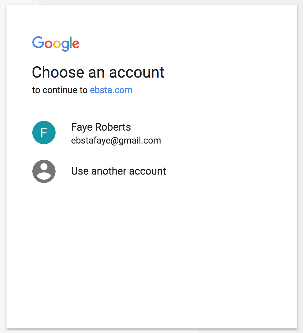The height and width of the screenshot is (333, 303).
Task: Click the word Choose in heading
Action: pyautogui.click(x=58, y=72)
